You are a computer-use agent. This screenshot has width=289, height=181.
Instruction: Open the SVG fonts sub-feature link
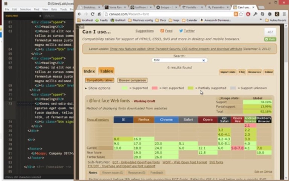coord(216,162)
